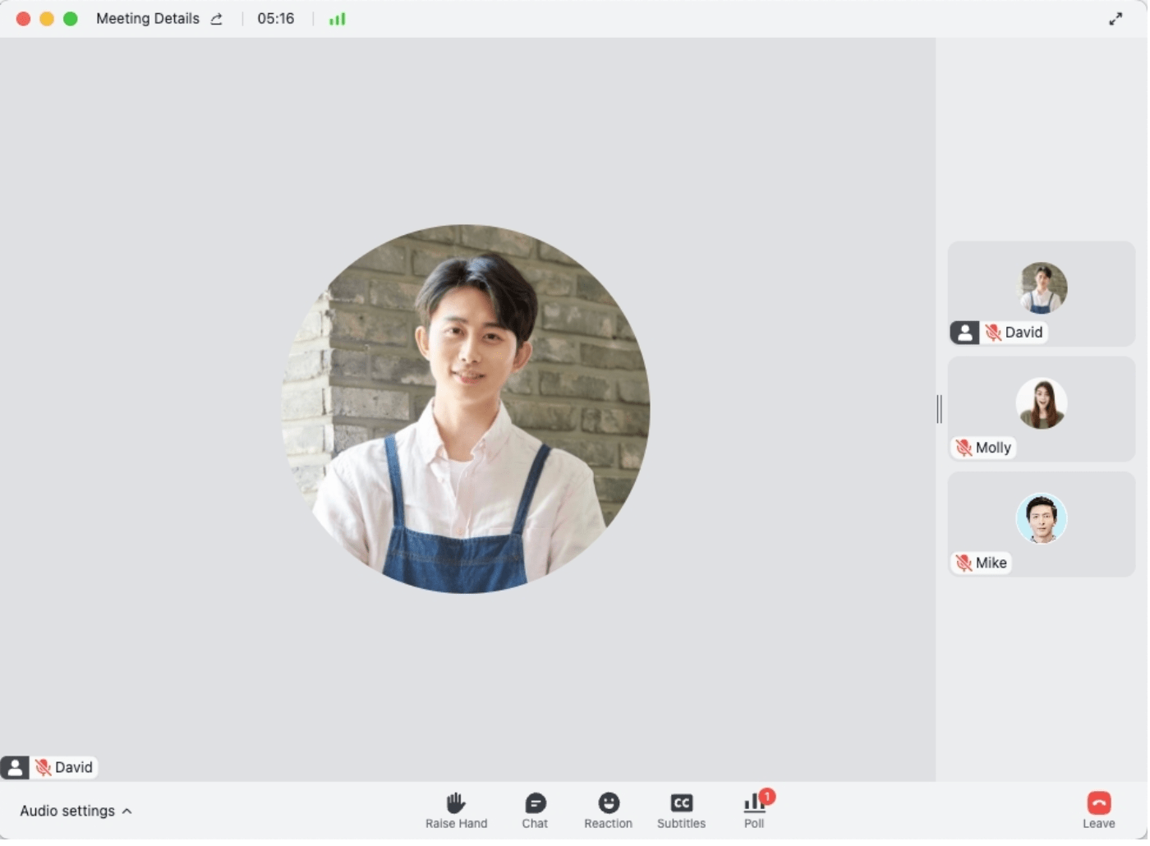Open the Poll with notification badge

click(x=754, y=804)
